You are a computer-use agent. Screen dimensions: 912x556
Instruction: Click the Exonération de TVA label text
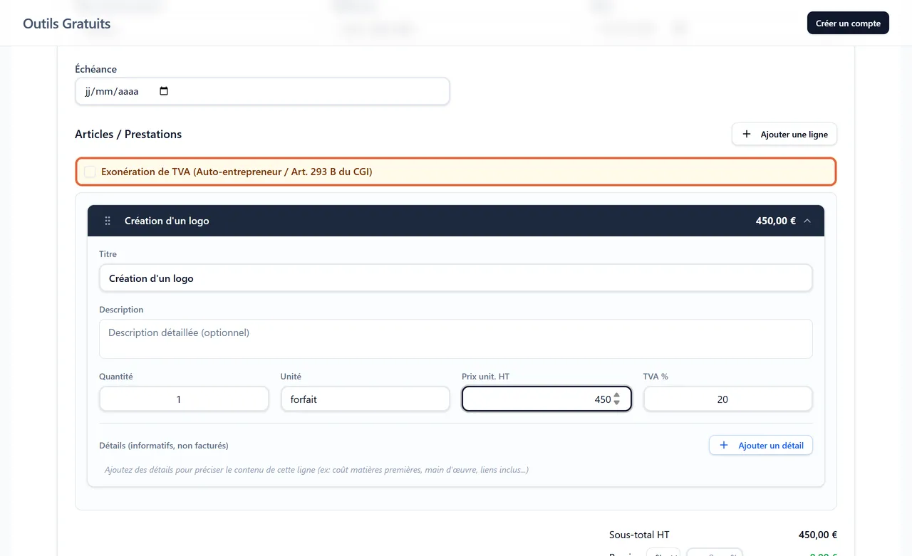237,172
